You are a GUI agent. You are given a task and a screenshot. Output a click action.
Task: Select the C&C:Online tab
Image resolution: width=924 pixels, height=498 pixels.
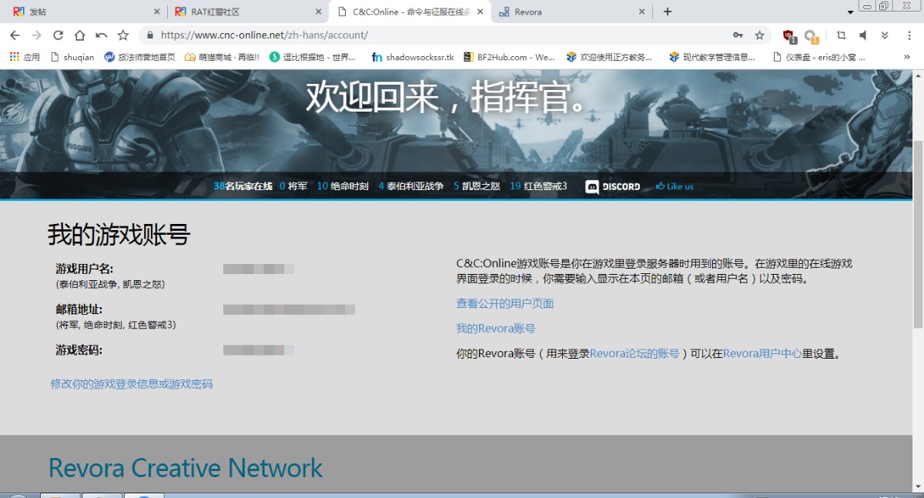click(x=409, y=12)
